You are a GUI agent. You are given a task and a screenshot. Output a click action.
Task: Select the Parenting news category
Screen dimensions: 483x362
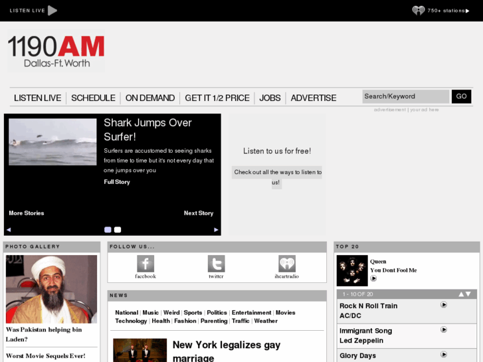pyautogui.click(x=214, y=321)
